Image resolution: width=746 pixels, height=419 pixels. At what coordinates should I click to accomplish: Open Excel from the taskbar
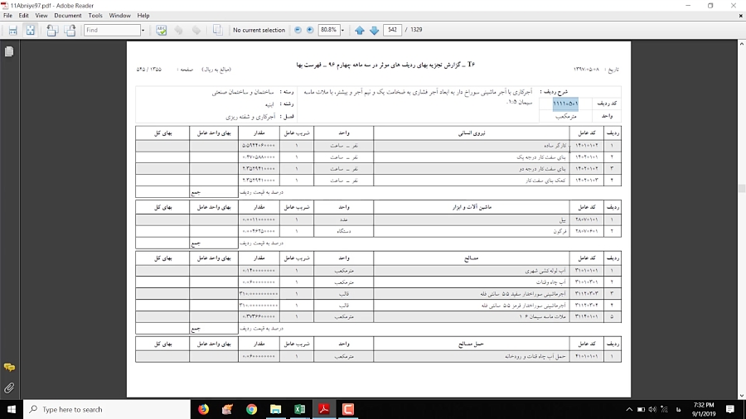point(300,409)
